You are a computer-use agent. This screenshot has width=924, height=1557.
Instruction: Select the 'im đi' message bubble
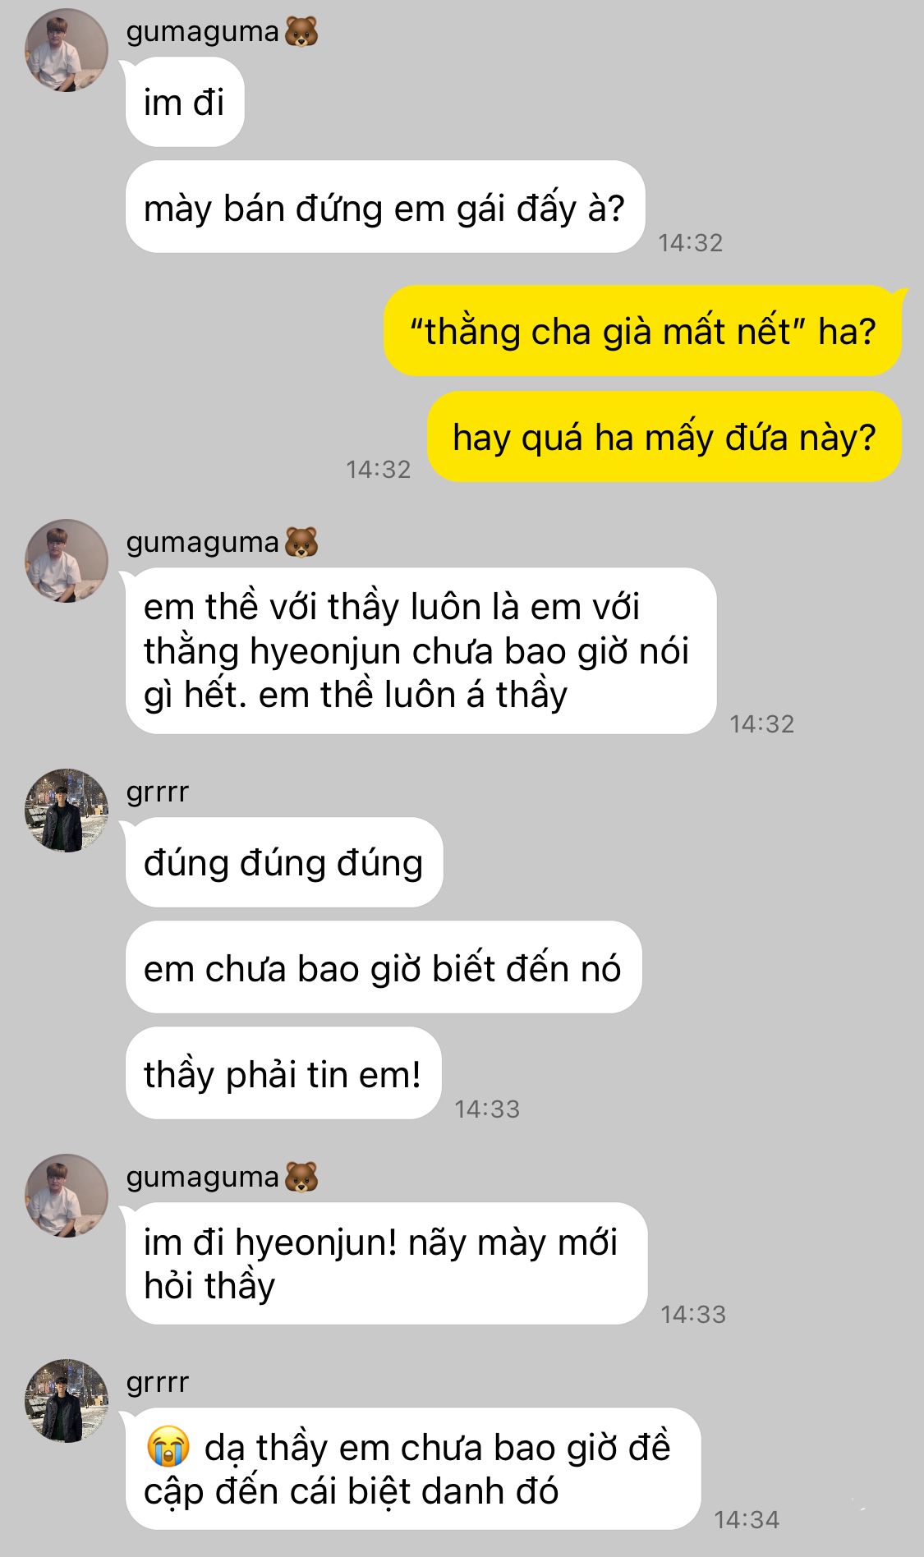[x=185, y=103]
